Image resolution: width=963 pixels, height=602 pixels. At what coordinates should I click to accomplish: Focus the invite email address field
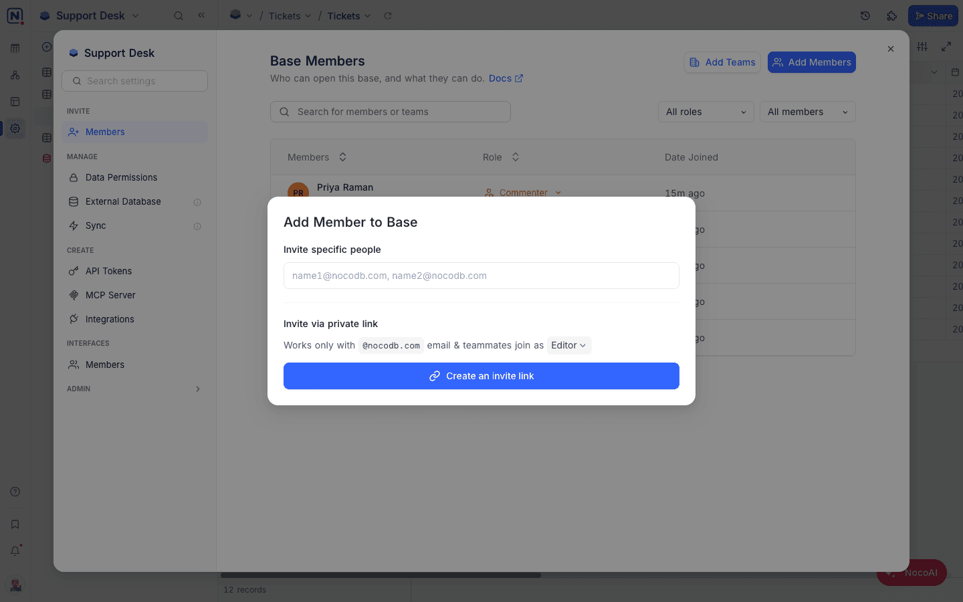tap(481, 276)
